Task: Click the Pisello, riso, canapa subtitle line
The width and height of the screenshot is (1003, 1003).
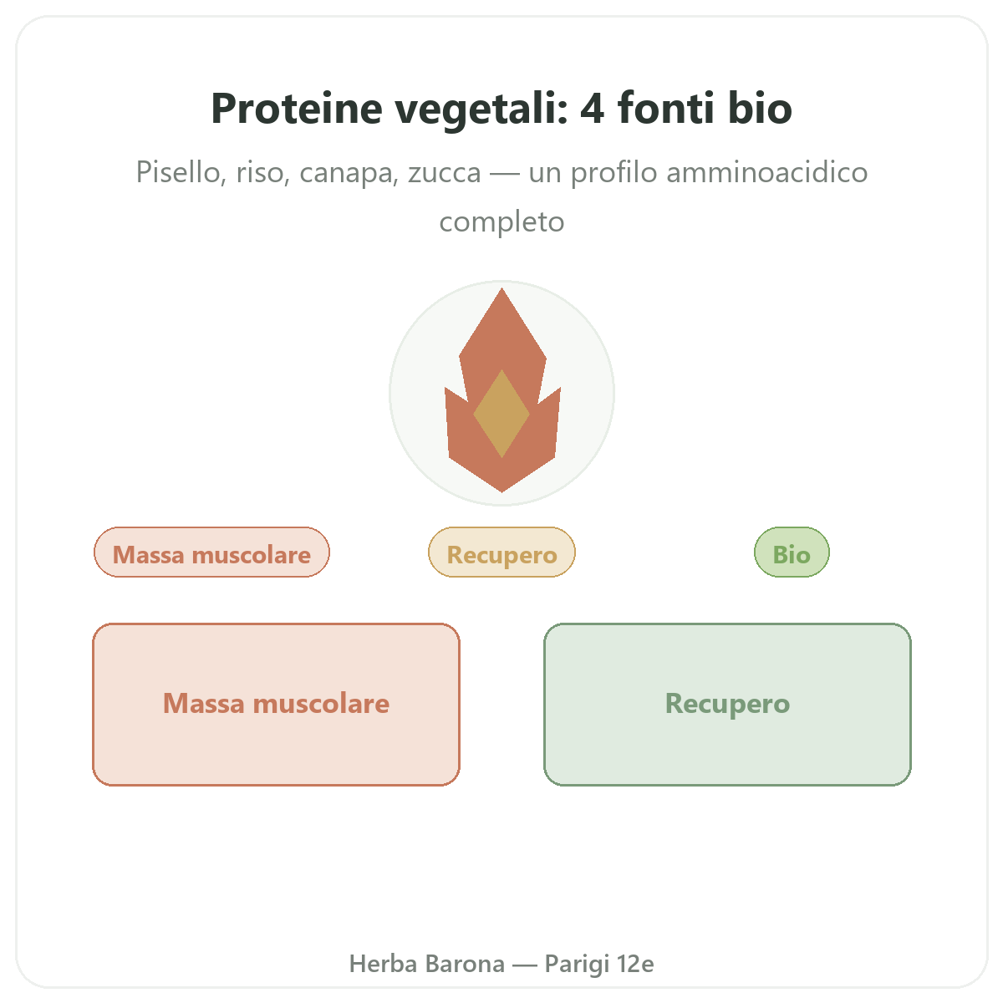Action: click(501, 172)
